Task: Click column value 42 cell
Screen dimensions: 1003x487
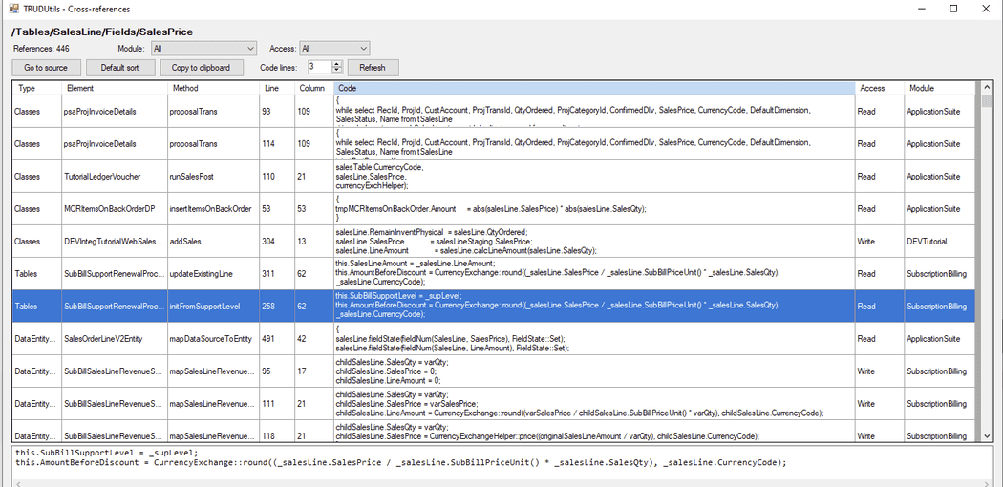Action: tap(314, 339)
